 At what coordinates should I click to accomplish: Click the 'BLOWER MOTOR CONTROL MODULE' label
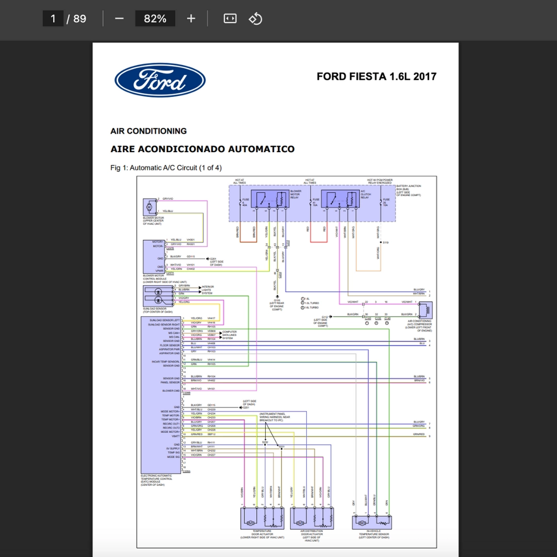pyautogui.click(x=165, y=279)
